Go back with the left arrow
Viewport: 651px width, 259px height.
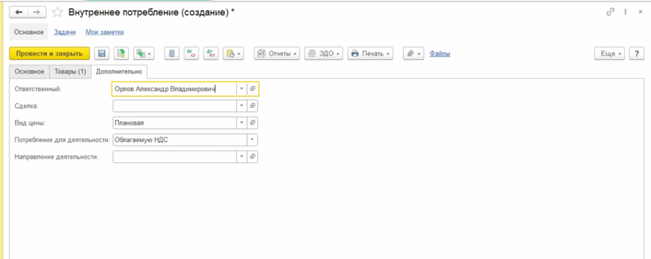click(x=19, y=12)
